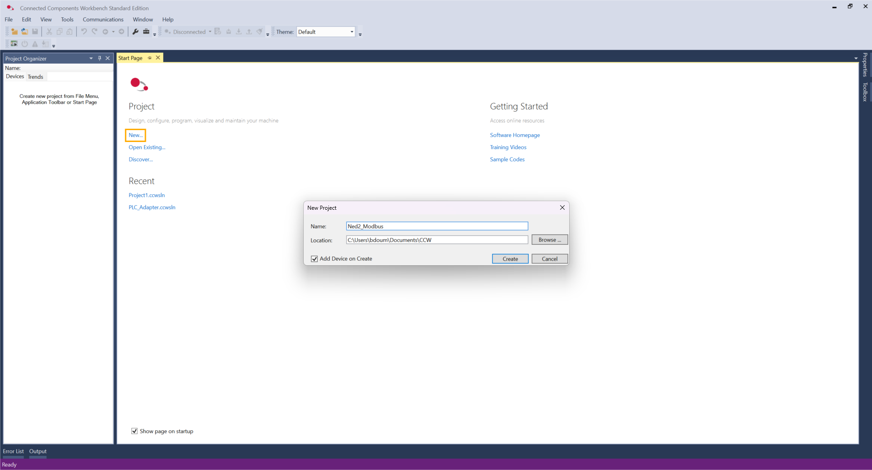Click the simulator icon in second toolbar row
Viewport: 872px width, 470px height.
(x=14, y=44)
